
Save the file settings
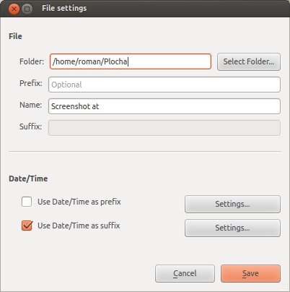click(250, 273)
